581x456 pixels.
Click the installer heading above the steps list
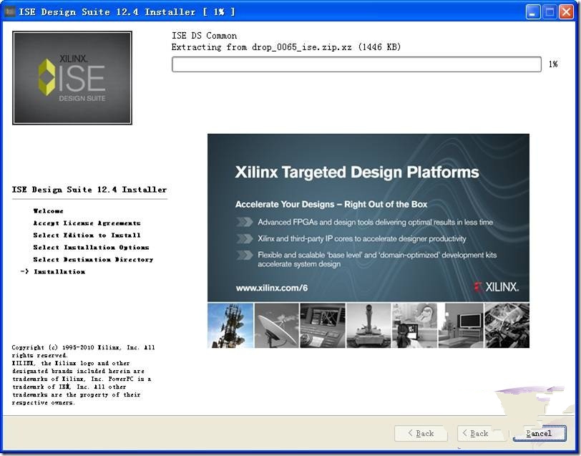89,190
